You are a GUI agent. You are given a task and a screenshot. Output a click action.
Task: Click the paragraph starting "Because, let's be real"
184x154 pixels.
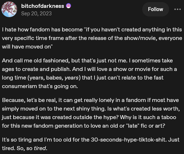pos(91,113)
